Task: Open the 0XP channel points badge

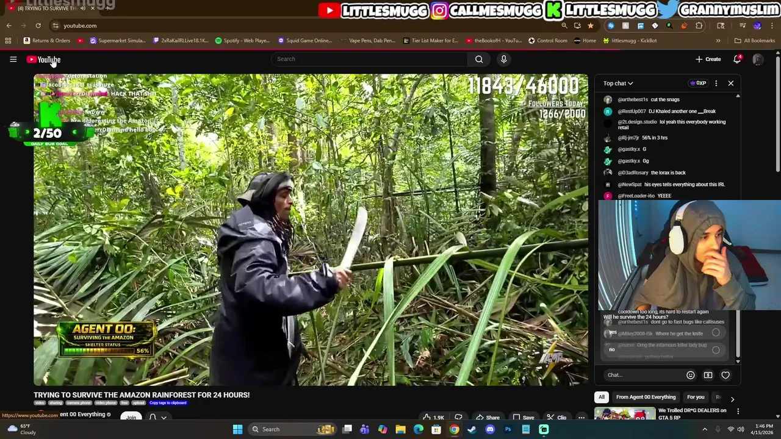Action: [x=697, y=84]
